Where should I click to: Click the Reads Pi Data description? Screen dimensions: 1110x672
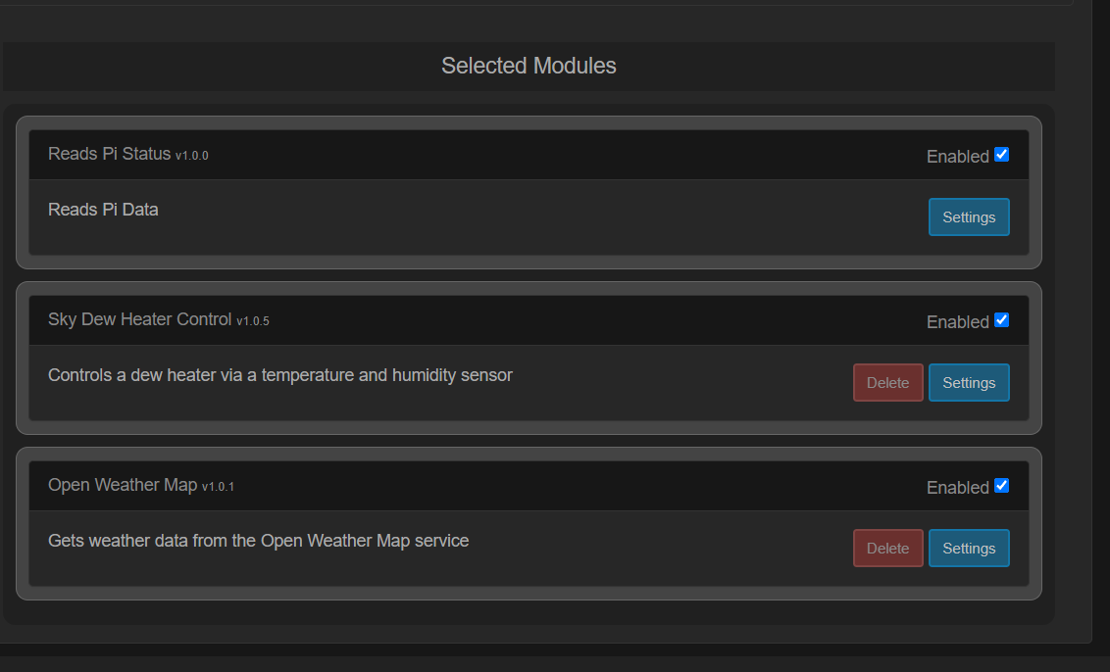click(103, 210)
